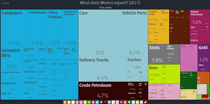
Task: Select the Refrigerators 1.3% cell
Action: pyautogui.click(x=12, y=86)
